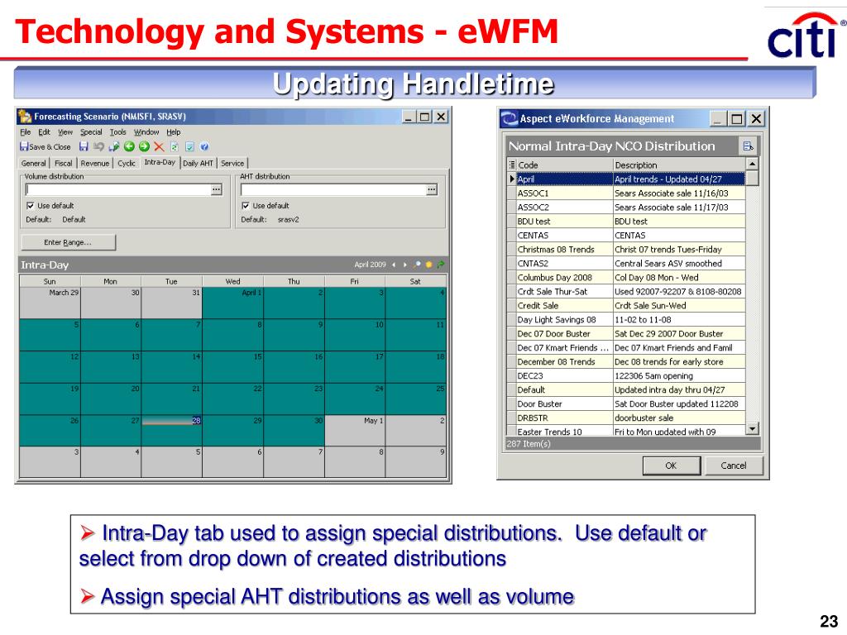Image resolution: width=847 pixels, height=635 pixels.
Task: Click the refresh document toolbar icon
Action: tap(175, 146)
